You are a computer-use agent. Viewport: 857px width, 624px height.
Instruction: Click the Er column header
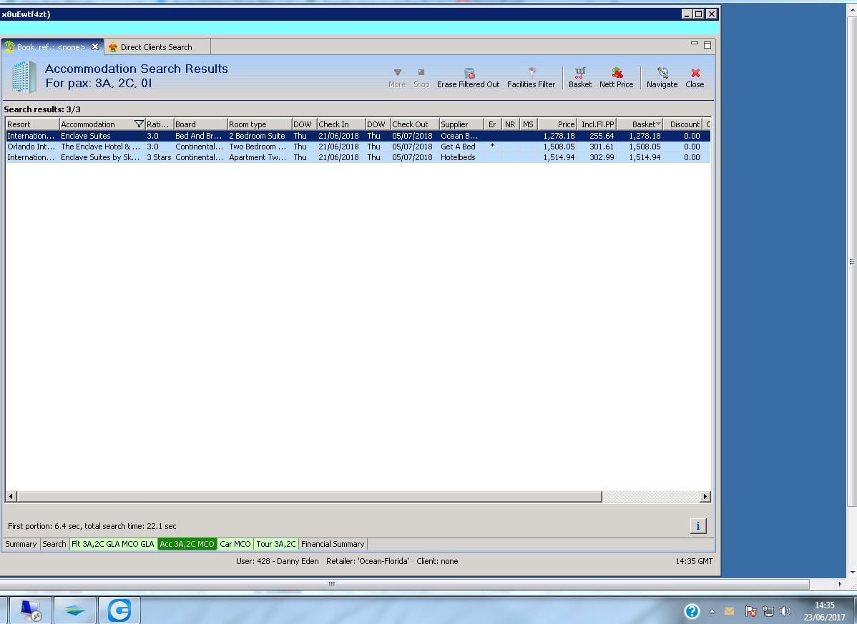pyautogui.click(x=492, y=124)
